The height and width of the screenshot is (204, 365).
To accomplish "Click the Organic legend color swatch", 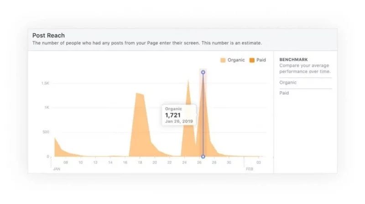I will pos(223,60).
